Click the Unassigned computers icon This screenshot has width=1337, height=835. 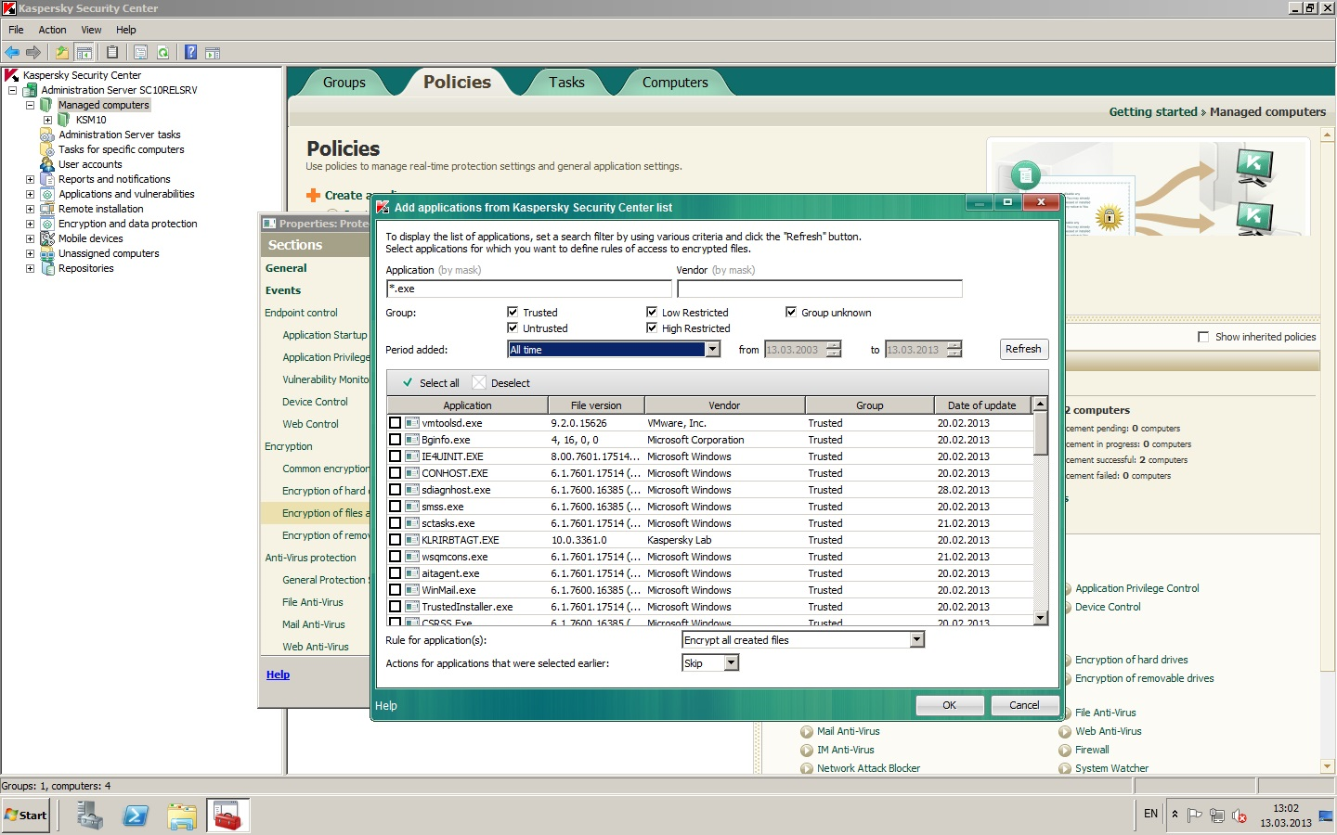(x=47, y=253)
